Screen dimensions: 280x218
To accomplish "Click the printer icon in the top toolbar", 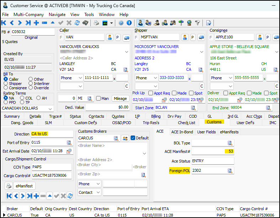I will click(x=96, y=23).
